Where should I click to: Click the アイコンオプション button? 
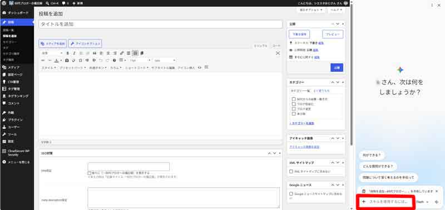pos(85,44)
